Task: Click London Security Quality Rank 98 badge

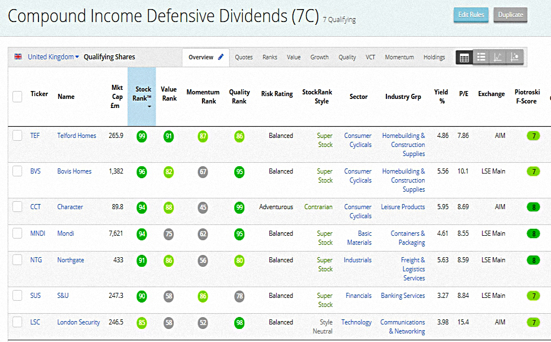Action: click(x=239, y=323)
